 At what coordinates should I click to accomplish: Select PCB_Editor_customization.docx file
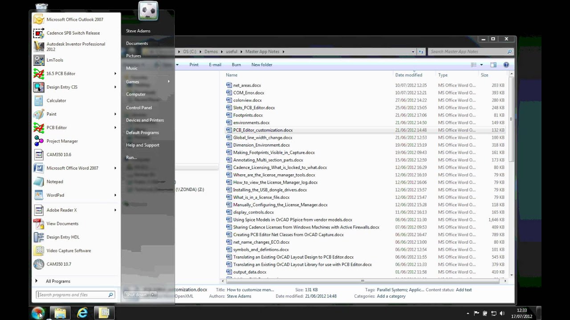click(263, 130)
